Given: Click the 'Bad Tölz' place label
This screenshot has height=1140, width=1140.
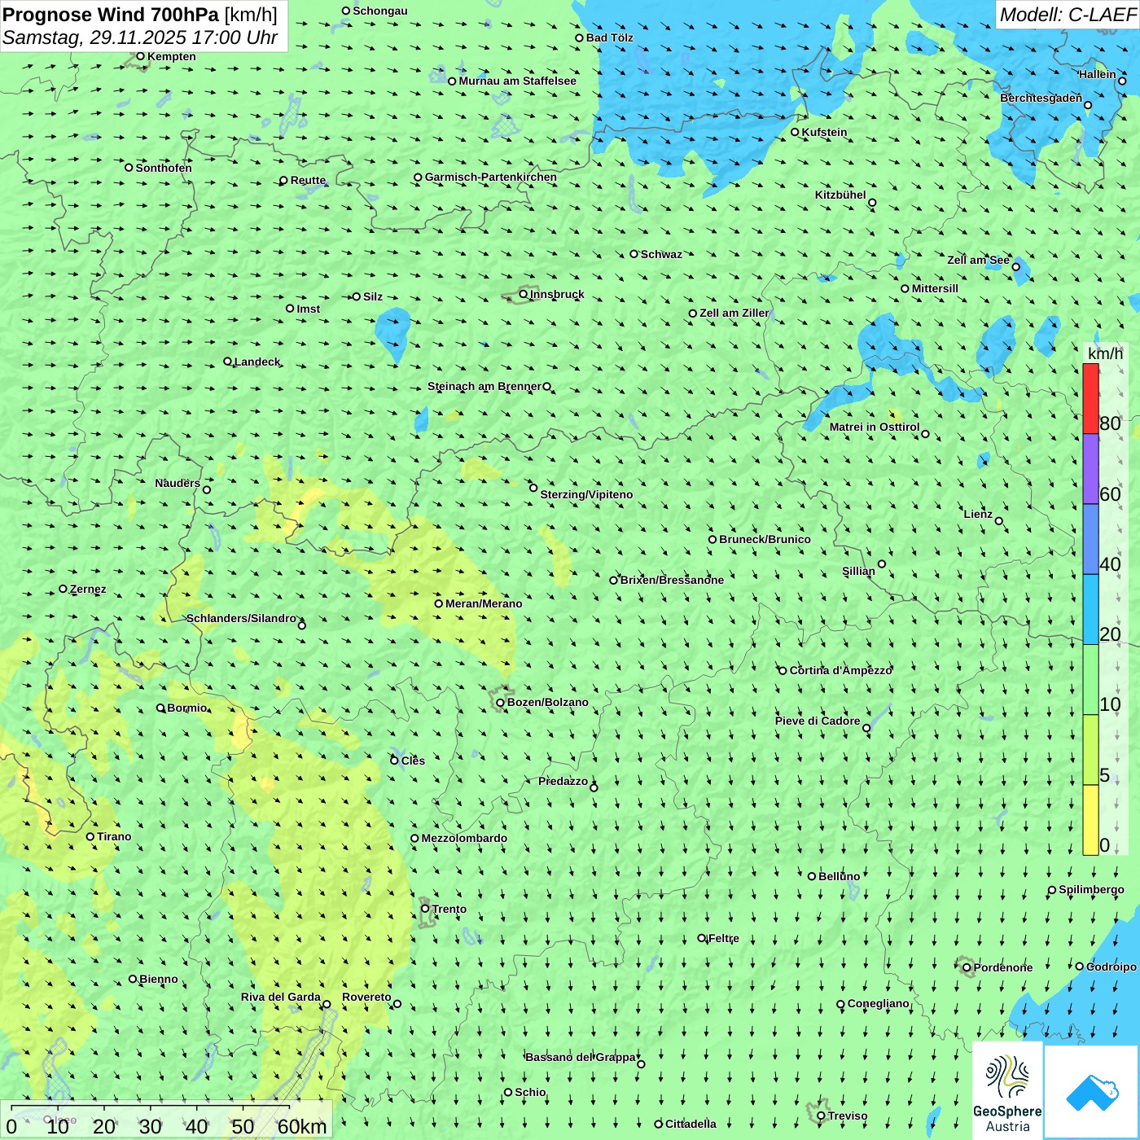Looking at the screenshot, I should pos(610,37).
